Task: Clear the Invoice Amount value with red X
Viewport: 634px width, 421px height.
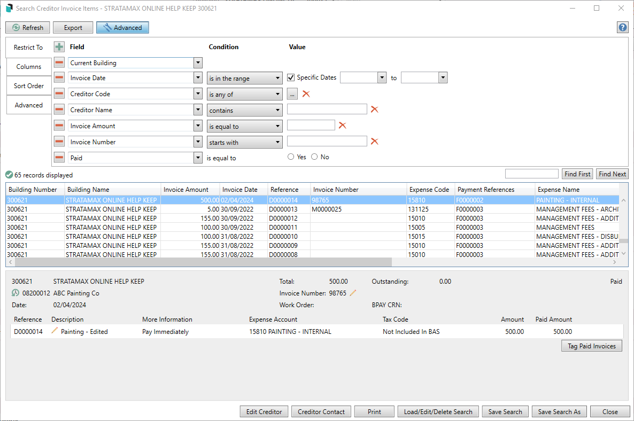Action: pos(343,126)
